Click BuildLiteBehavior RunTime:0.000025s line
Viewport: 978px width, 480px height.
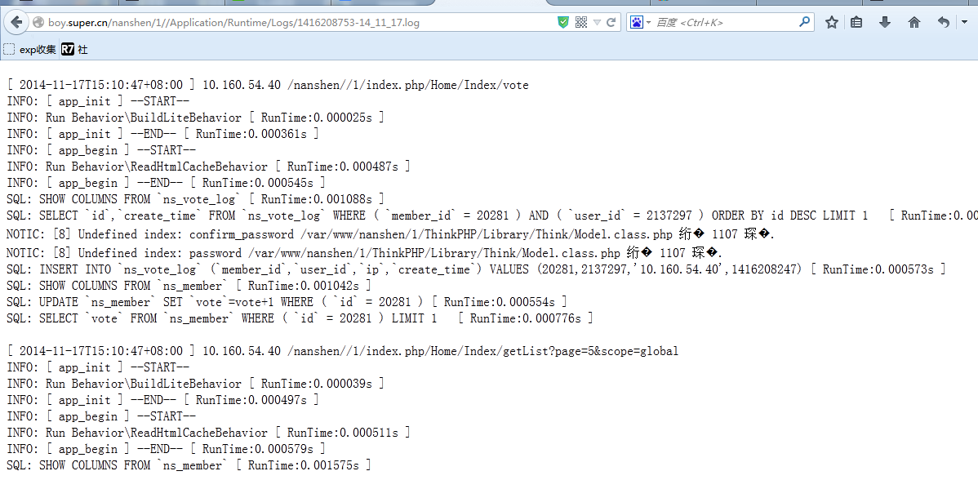195,118
